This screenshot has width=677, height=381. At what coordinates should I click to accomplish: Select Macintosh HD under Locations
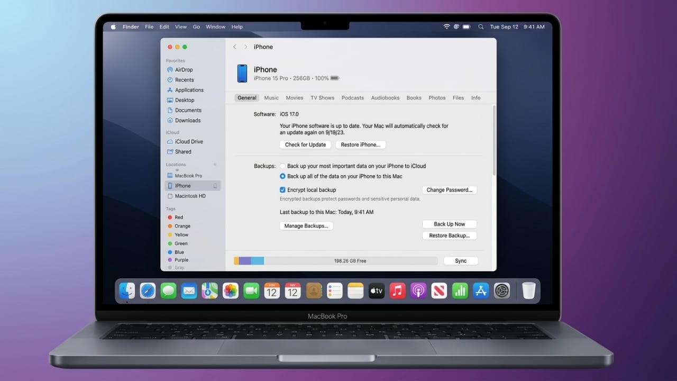click(186, 196)
